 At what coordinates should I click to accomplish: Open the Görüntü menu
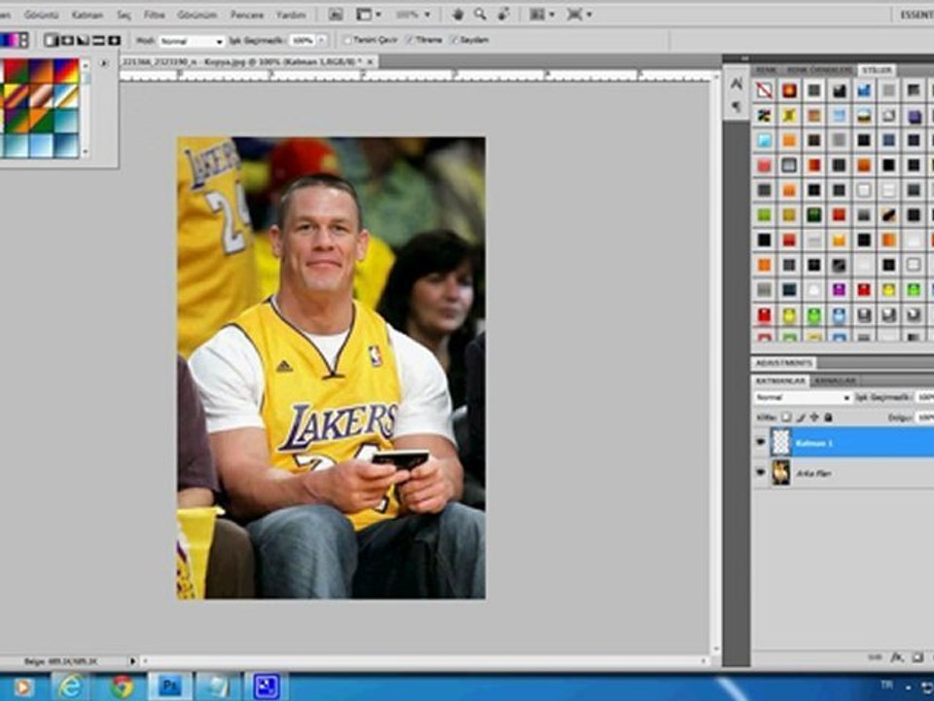click(41, 15)
